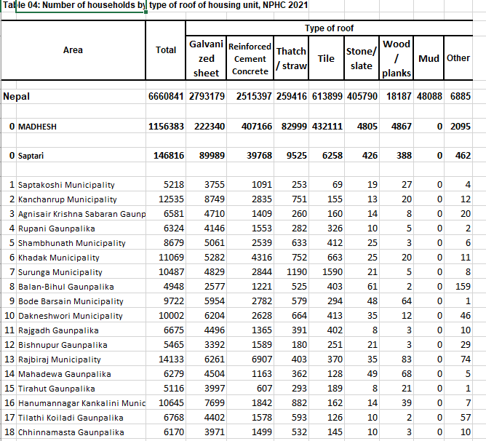Select Khadak total value 11069
486x441 pixels.
tap(166, 258)
